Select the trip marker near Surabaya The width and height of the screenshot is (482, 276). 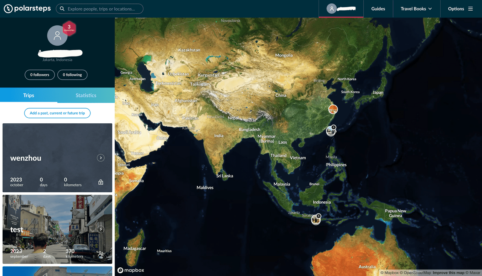316,220
